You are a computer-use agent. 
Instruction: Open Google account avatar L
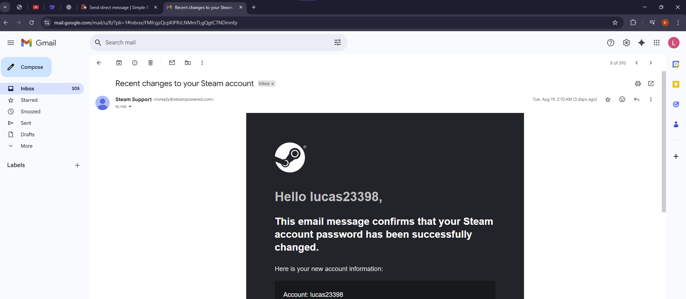(x=674, y=43)
